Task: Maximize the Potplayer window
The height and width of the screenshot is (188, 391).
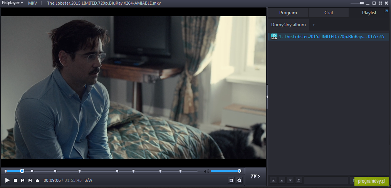Action: pyautogui.click(x=374, y=3)
